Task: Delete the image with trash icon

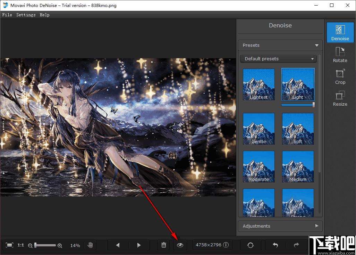Action: [164, 245]
